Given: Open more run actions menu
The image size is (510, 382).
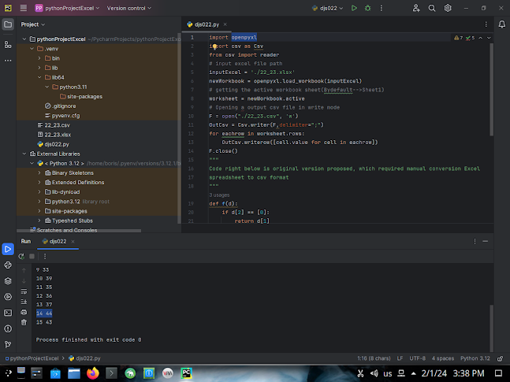Looking at the screenshot, I should 382,8.
